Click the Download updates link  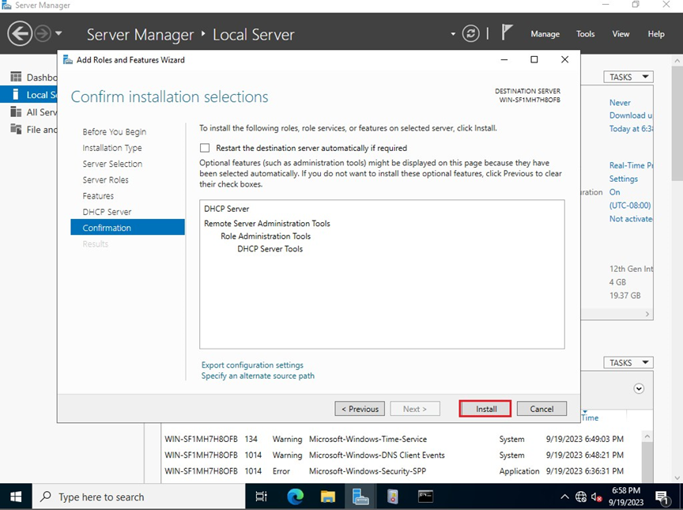click(x=631, y=115)
